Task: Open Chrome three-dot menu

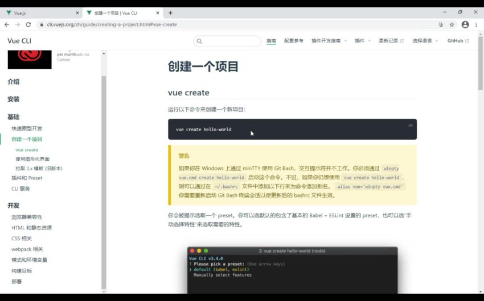Action: (x=476, y=24)
